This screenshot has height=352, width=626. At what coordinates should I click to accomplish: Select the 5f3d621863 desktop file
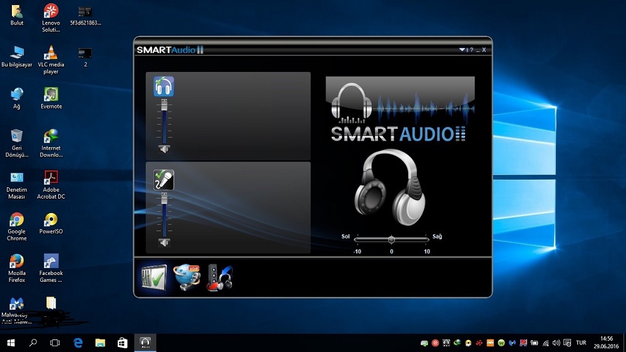point(85,16)
